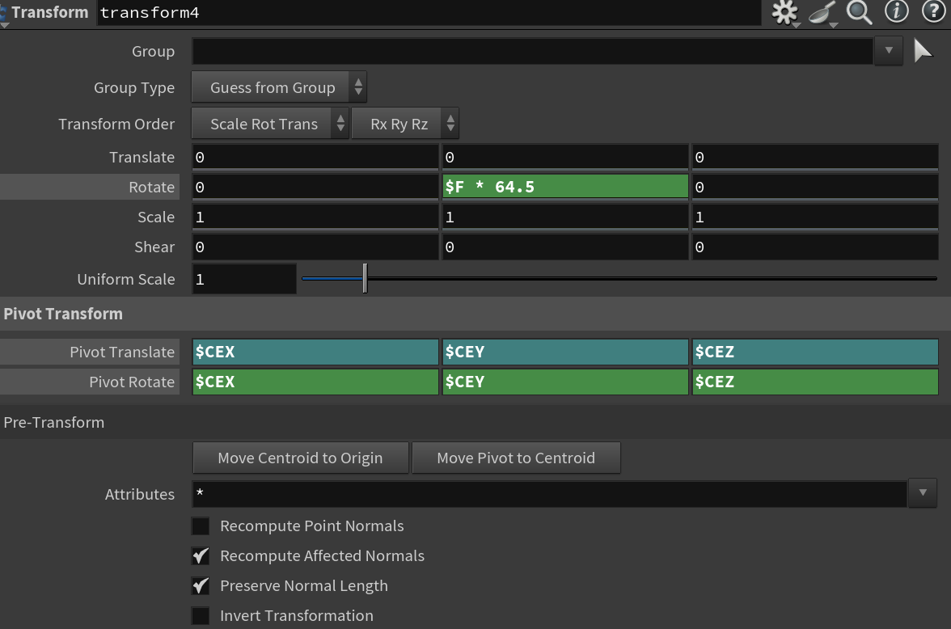Click Move Centroid to Origin button
This screenshot has width=951, height=629.
(300, 458)
